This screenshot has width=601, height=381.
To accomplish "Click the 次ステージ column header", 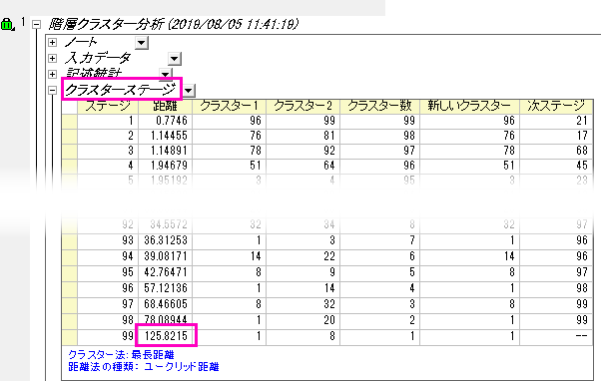I will (x=556, y=106).
